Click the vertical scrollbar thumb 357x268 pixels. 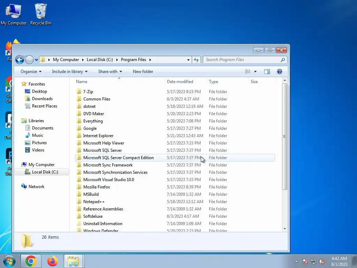click(284, 136)
